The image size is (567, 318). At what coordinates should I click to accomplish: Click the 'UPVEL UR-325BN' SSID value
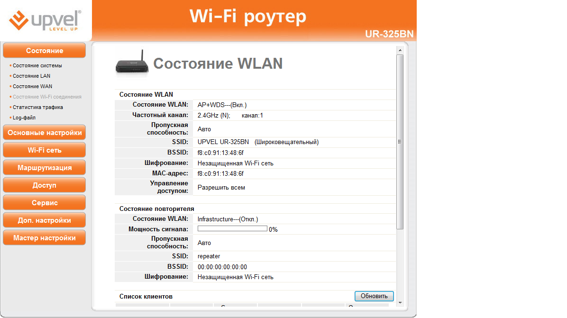pyautogui.click(x=223, y=142)
